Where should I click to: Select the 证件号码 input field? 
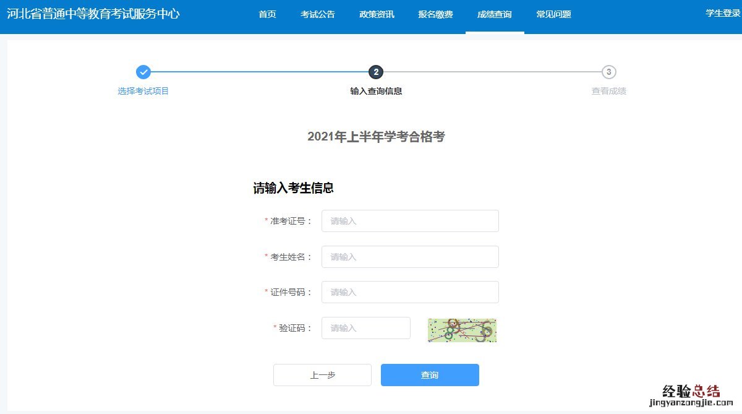pyautogui.click(x=410, y=292)
